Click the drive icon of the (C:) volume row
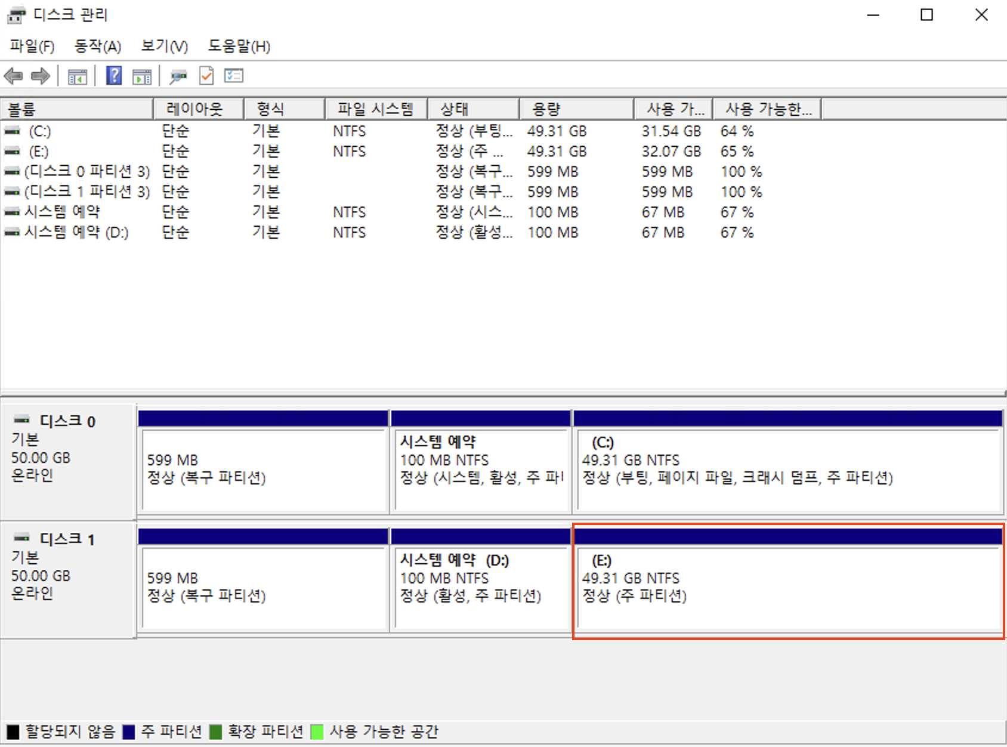The width and height of the screenshot is (1007, 747). coord(12,131)
